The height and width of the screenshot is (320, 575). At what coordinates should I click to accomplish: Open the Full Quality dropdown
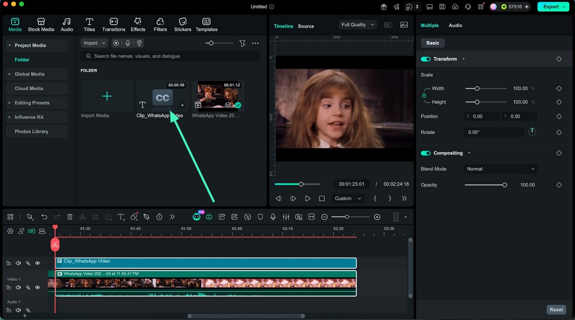click(x=358, y=25)
